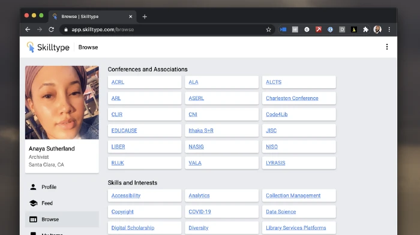Open the Collection Management link
Viewport: 420px width, 235px height.
click(x=293, y=195)
